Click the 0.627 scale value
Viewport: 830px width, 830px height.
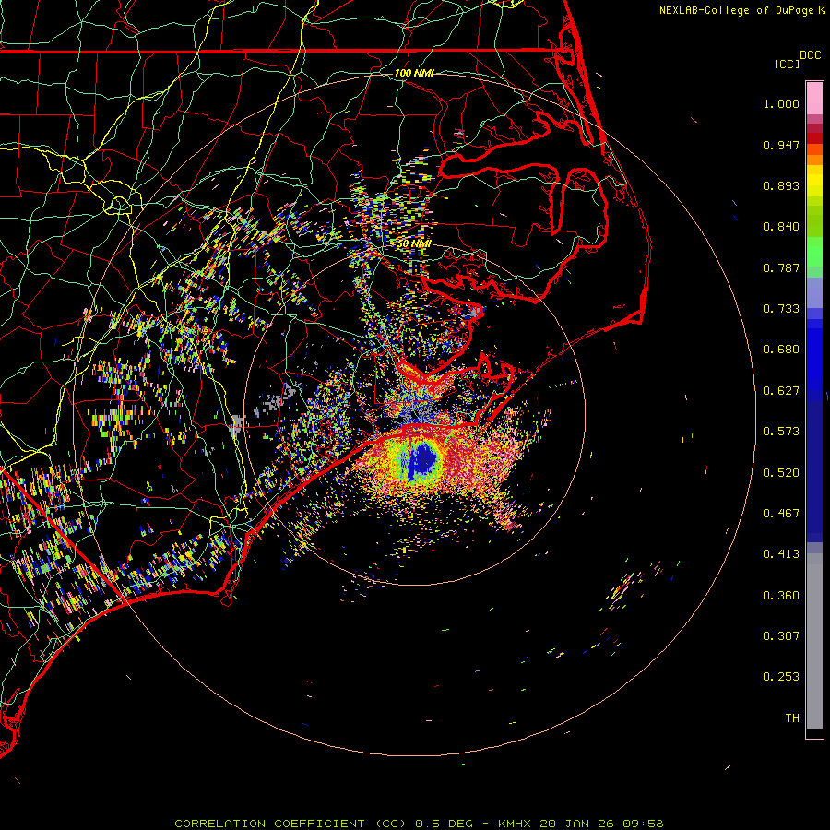click(781, 391)
